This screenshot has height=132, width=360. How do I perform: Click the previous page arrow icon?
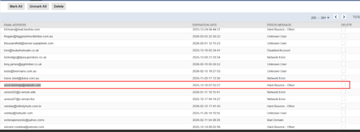click(336, 17)
